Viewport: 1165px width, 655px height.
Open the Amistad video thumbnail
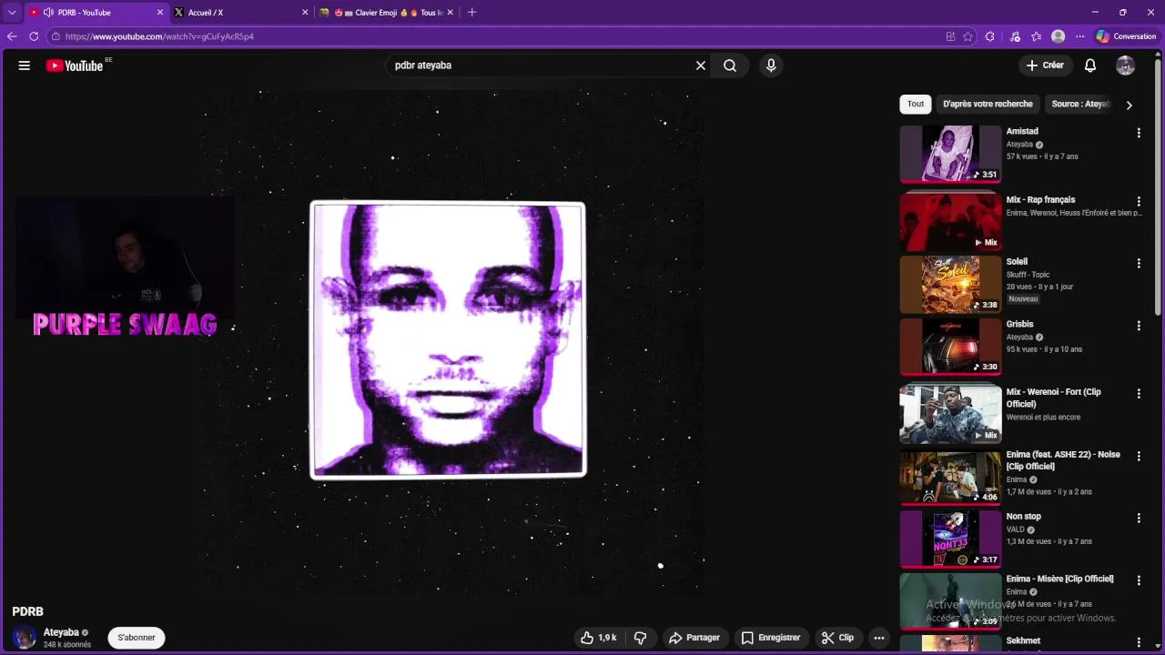coord(950,154)
